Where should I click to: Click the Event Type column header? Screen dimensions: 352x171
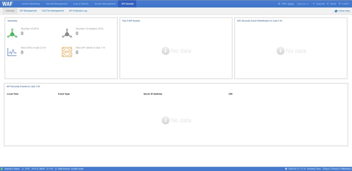(64, 94)
